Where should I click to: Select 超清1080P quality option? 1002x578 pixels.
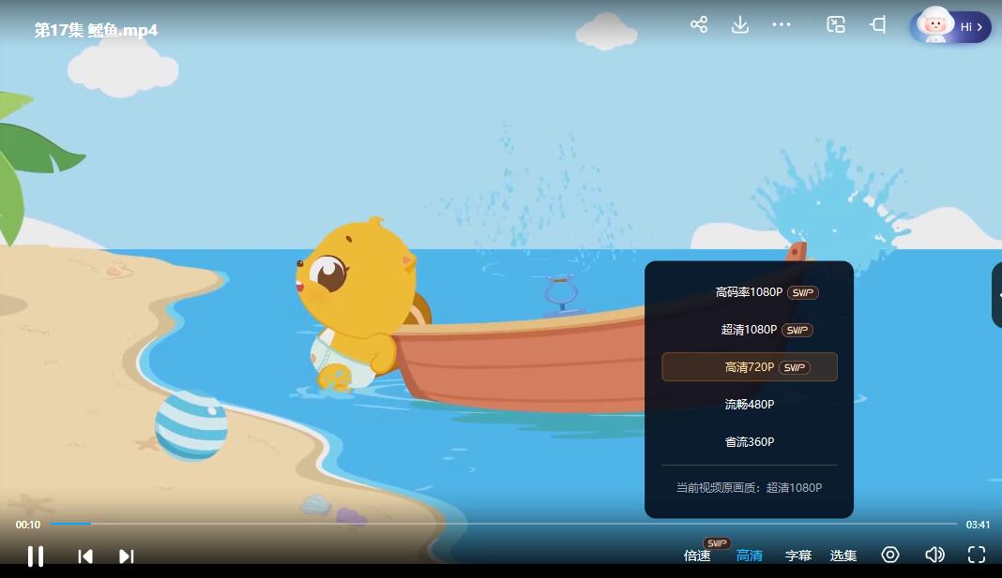point(750,330)
